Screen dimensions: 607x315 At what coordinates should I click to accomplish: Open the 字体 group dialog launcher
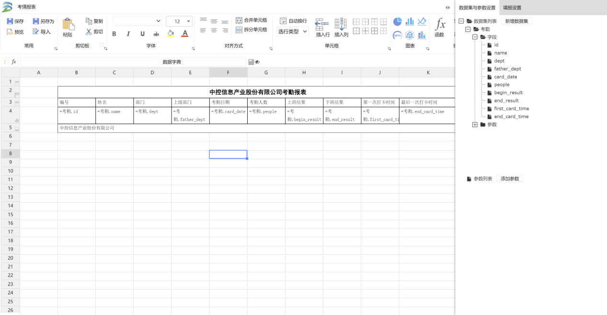pos(193,49)
